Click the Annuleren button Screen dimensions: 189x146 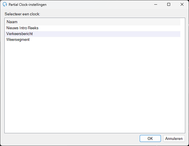[174, 138]
